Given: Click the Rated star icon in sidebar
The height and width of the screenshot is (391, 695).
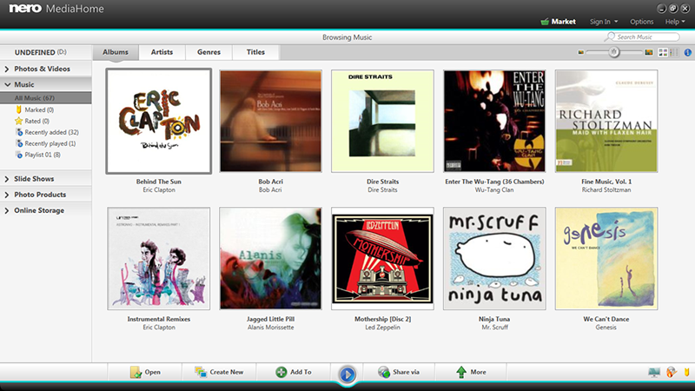Looking at the screenshot, I should tap(18, 121).
